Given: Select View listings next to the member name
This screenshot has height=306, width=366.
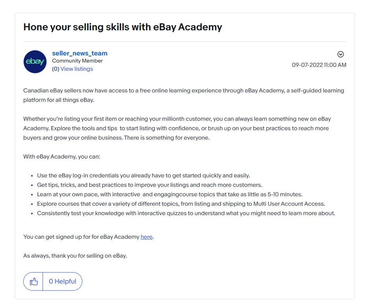Looking at the screenshot, I should click(x=76, y=68).
